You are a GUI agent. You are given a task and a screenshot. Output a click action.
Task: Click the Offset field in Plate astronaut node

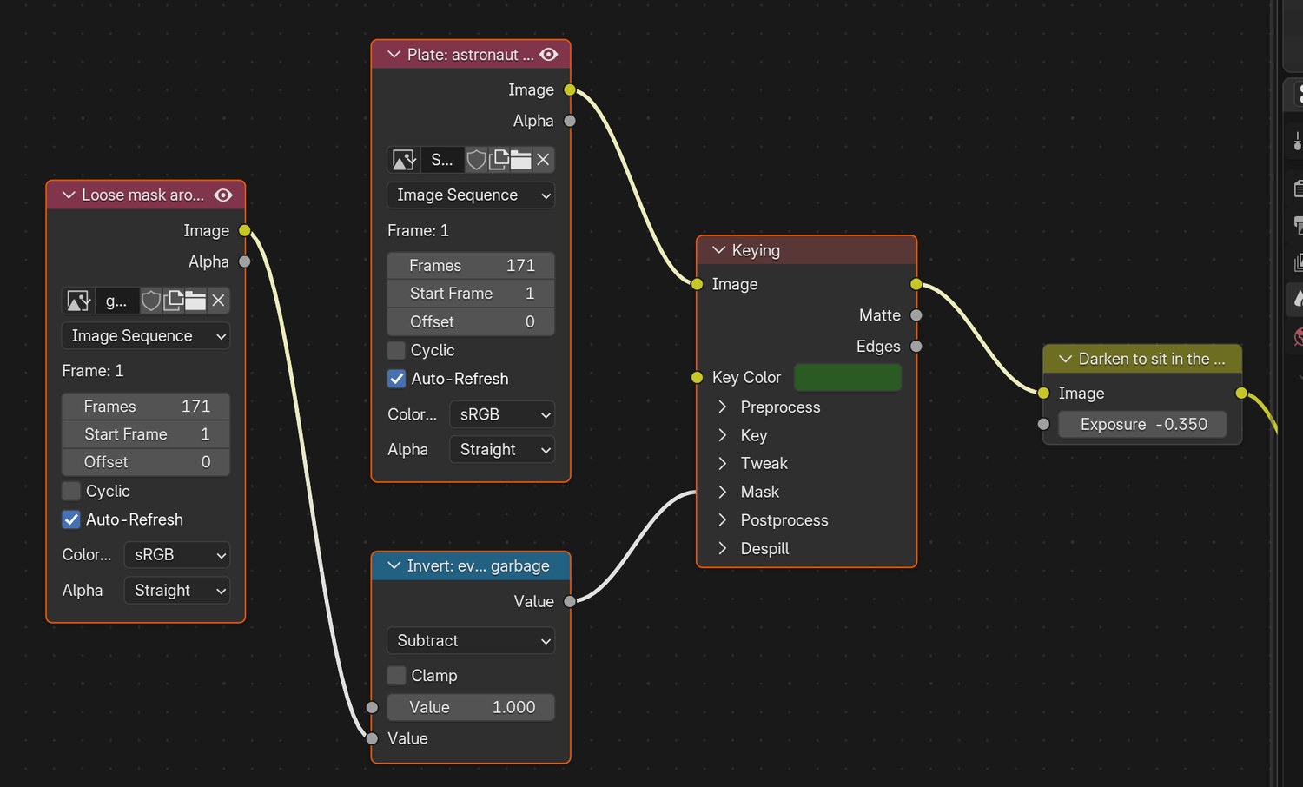pos(471,322)
